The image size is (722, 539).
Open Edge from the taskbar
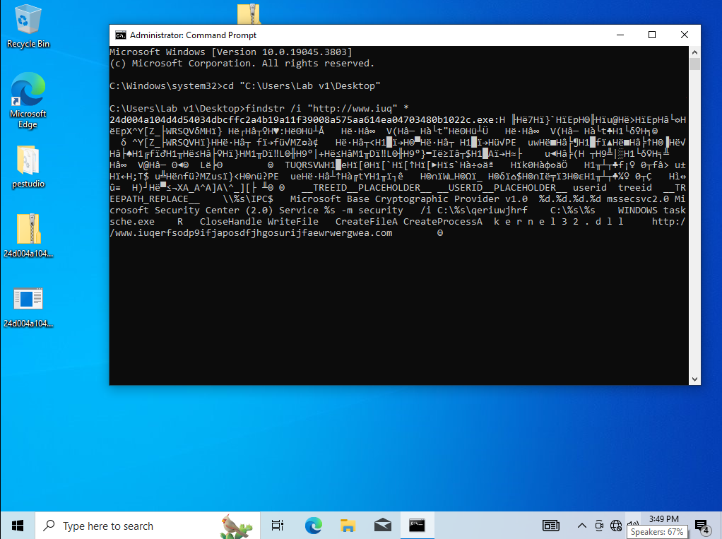click(x=313, y=525)
